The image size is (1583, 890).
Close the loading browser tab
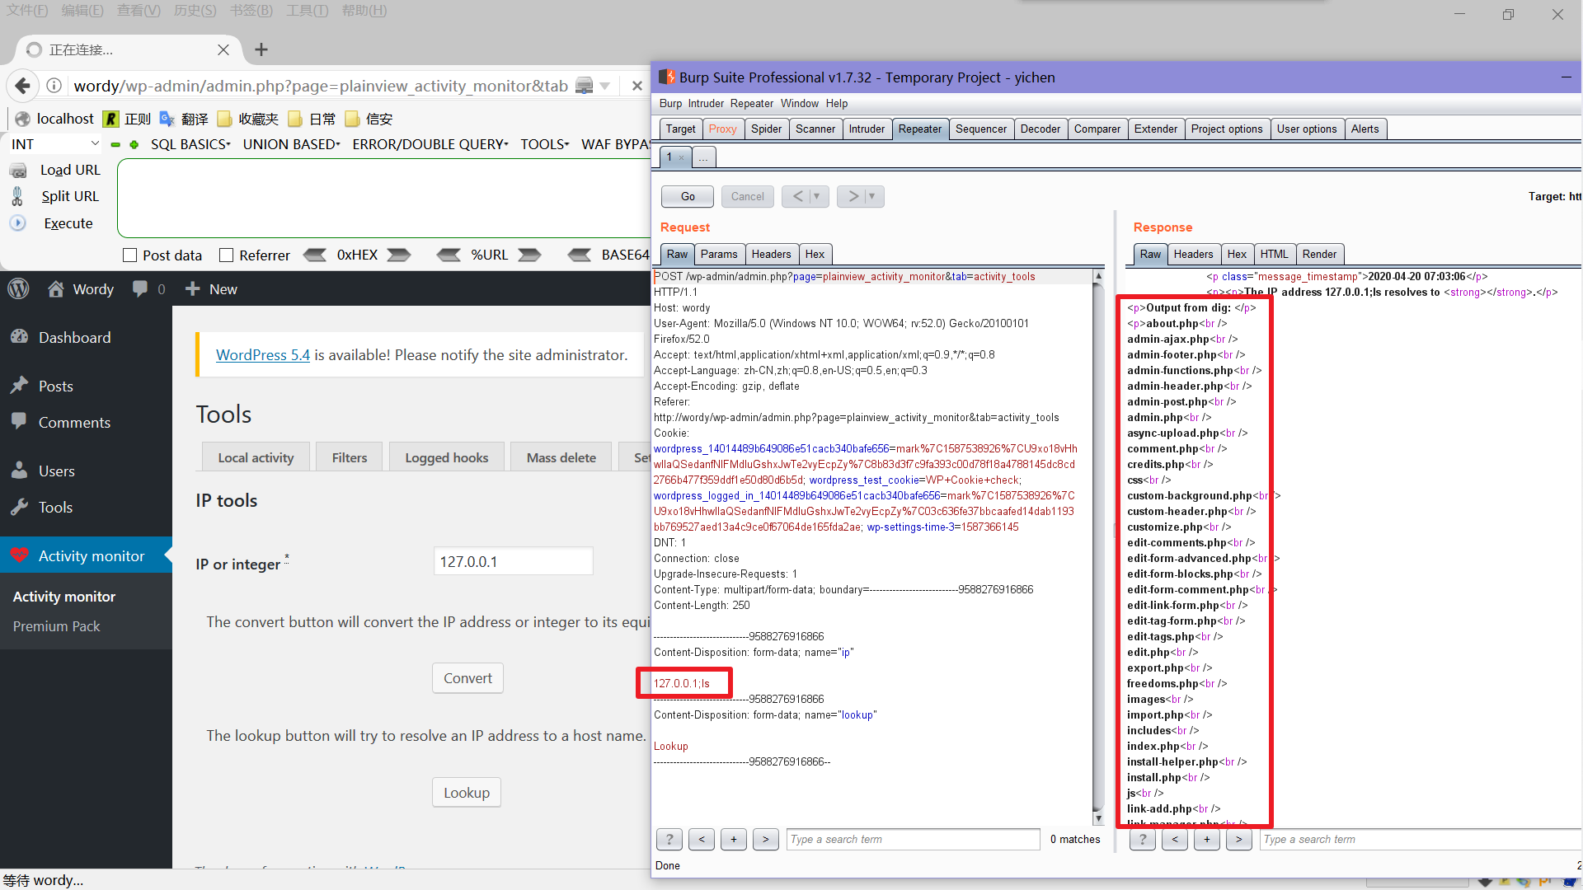coord(223,49)
